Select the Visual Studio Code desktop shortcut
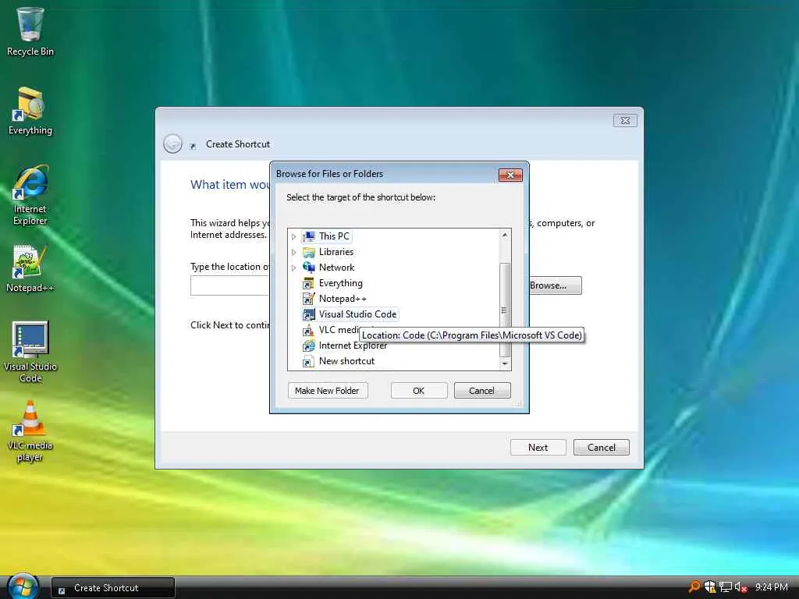The height and width of the screenshot is (599, 799). (x=30, y=352)
